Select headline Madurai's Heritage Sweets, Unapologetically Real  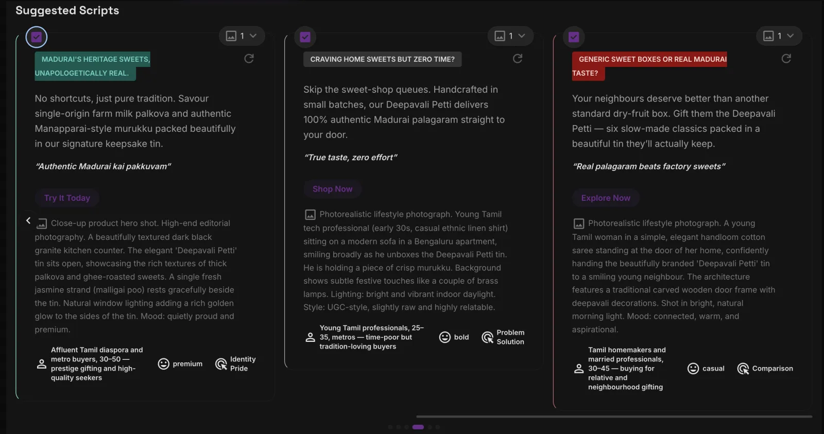[x=93, y=66]
